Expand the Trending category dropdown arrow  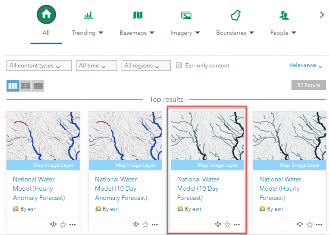coord(101,33)
